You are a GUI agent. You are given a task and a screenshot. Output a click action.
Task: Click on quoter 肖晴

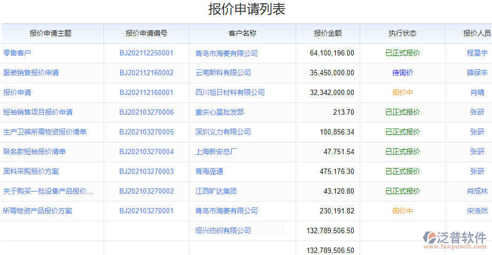pyautogui.click(x=477, y=92)
